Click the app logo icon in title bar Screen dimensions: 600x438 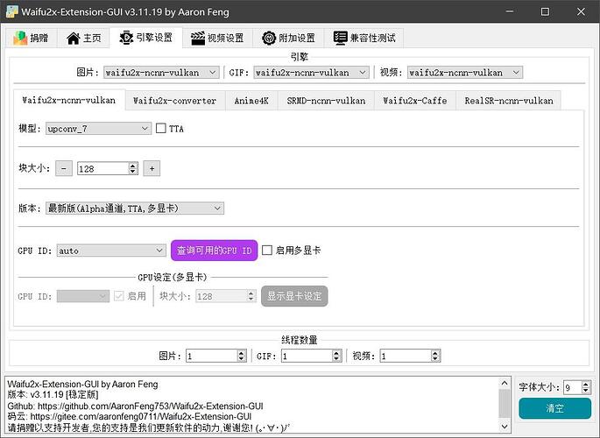pos(12,11)
